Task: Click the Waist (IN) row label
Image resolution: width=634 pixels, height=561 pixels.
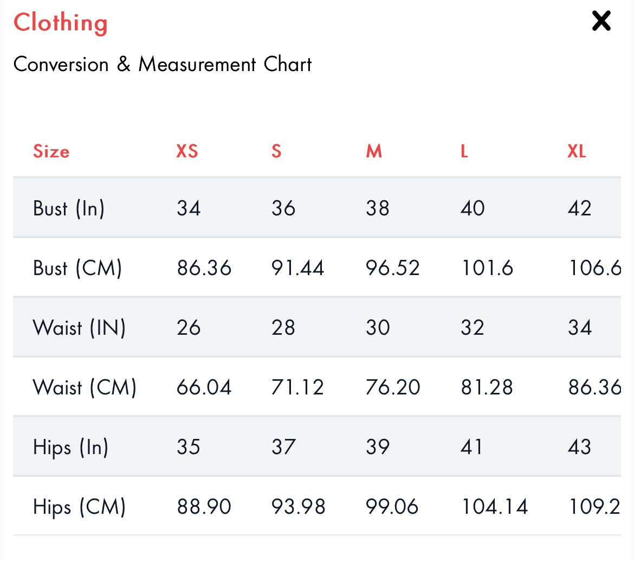Action: [x=79, y=328]
